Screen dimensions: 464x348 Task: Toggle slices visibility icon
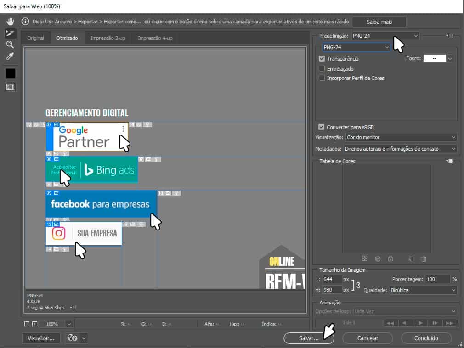(x=10, y=87)
